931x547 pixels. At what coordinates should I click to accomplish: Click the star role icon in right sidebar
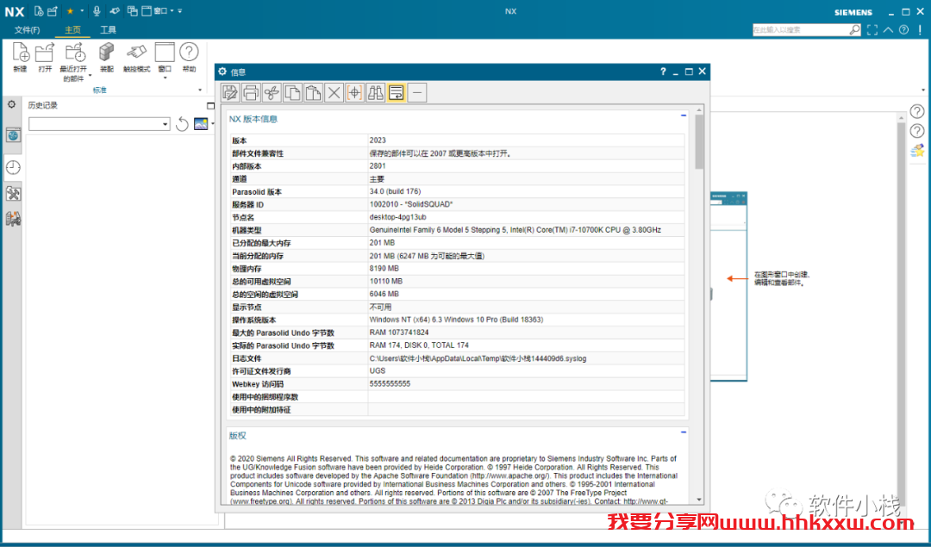point(917,151)
